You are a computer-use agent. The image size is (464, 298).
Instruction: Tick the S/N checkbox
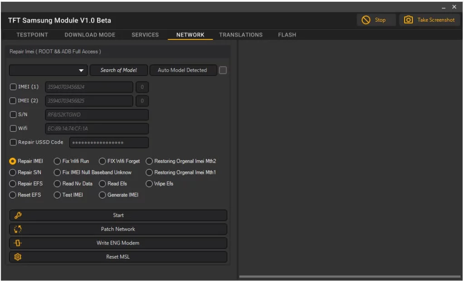pos(13,115)
